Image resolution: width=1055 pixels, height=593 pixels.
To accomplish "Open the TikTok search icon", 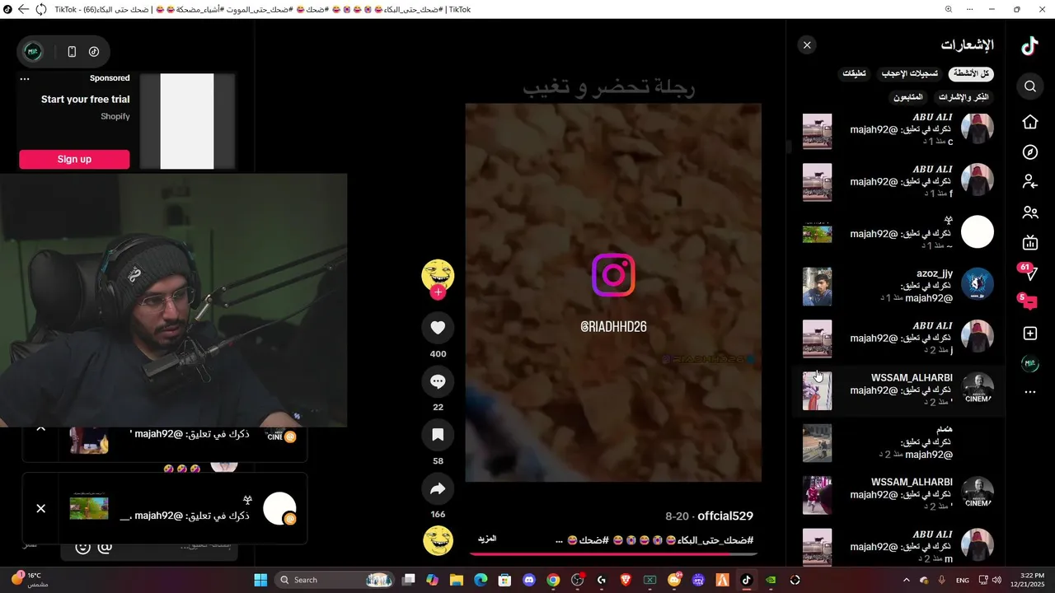I will coord(1030,86).
